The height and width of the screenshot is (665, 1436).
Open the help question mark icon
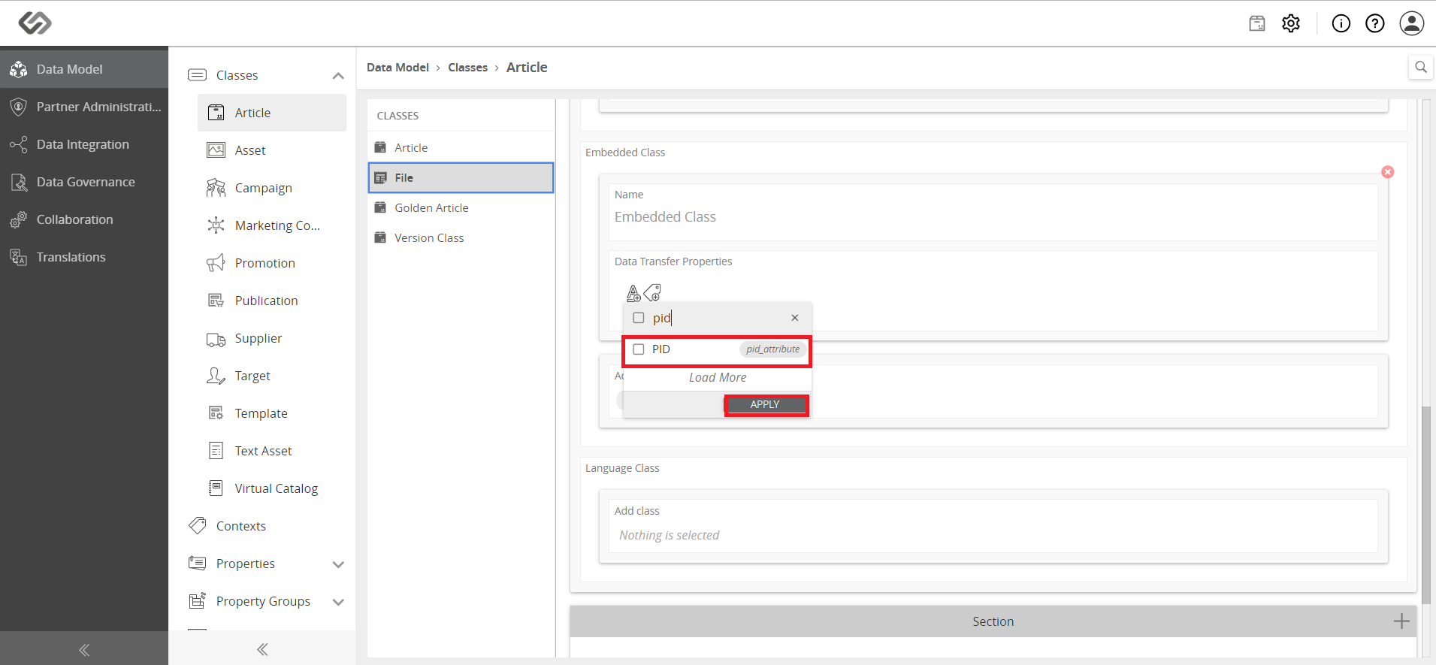(1375, 23)
